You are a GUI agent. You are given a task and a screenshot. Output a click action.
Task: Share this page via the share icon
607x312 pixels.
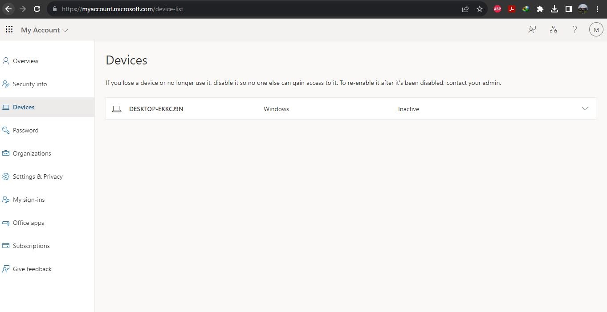[465, 9]
